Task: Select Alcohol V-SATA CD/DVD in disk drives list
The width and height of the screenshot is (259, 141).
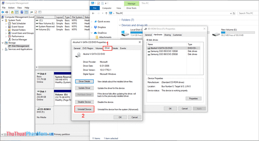Action: [x=173, y=48]
